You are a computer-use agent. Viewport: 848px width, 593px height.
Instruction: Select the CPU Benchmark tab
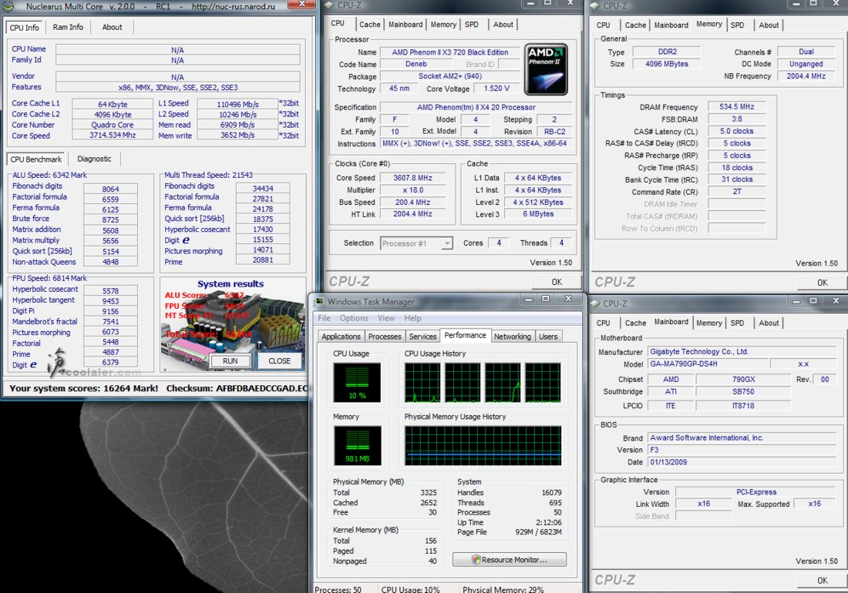[x=36, y=159]
